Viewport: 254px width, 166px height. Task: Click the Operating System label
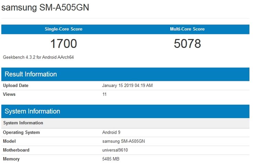(x=21, y=132)
